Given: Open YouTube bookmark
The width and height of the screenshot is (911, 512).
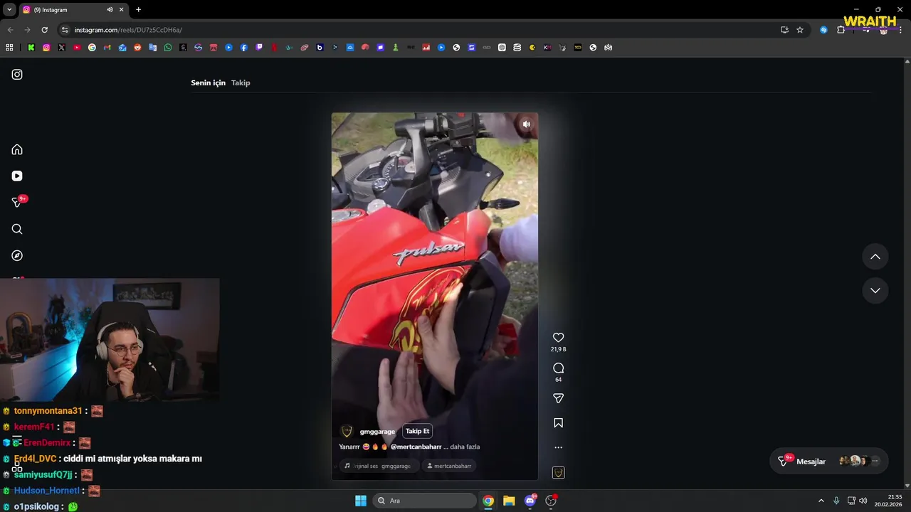Looking at the screenshot, I should [x=77, y=48].
